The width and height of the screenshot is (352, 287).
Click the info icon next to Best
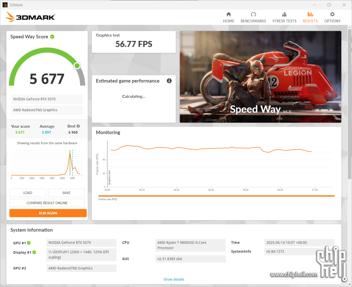[78, 126]
